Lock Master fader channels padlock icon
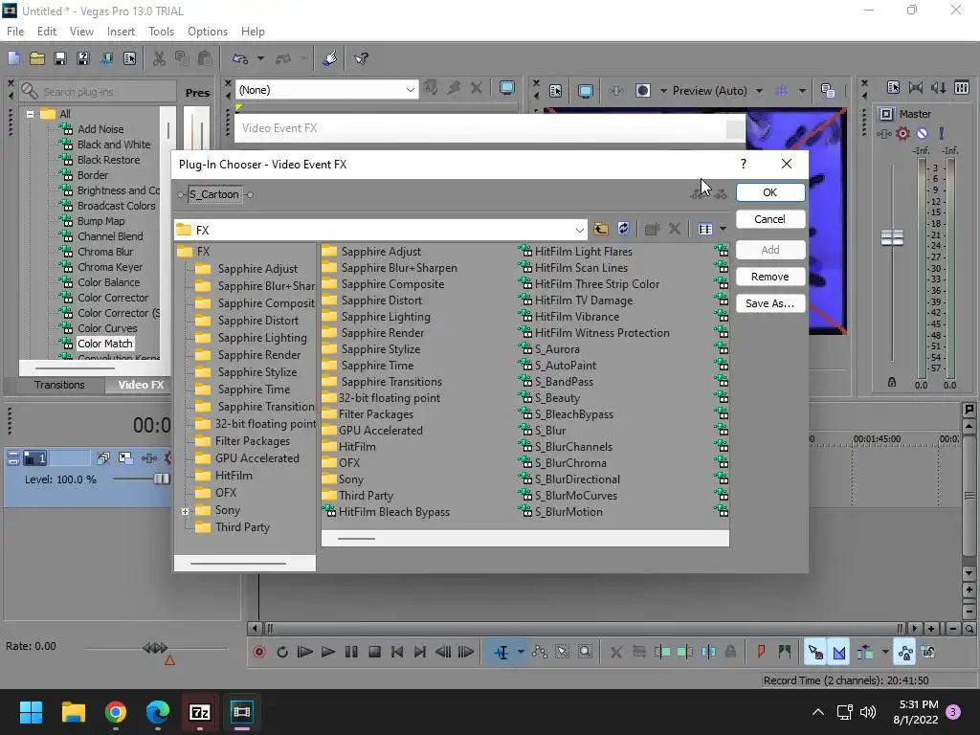 pos(892,382)
